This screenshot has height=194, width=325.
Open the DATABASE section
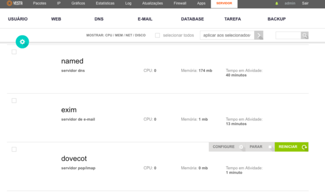[192, 19]
